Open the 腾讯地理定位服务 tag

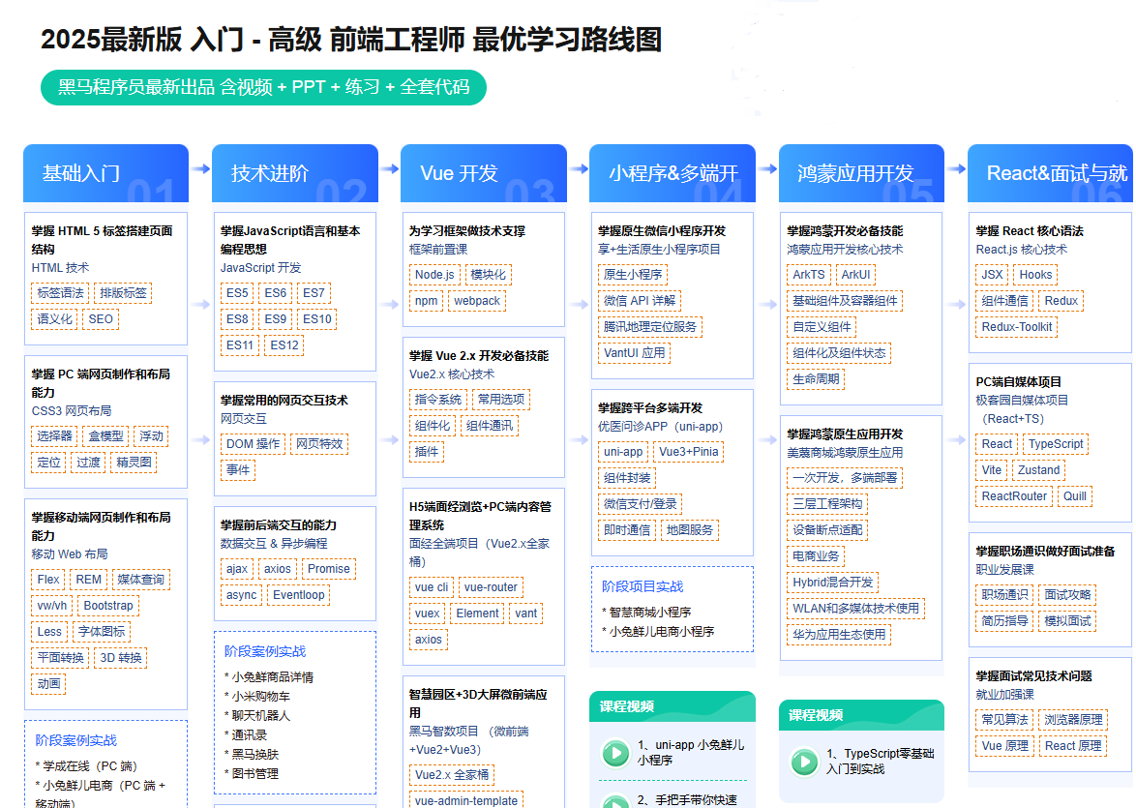649,327
